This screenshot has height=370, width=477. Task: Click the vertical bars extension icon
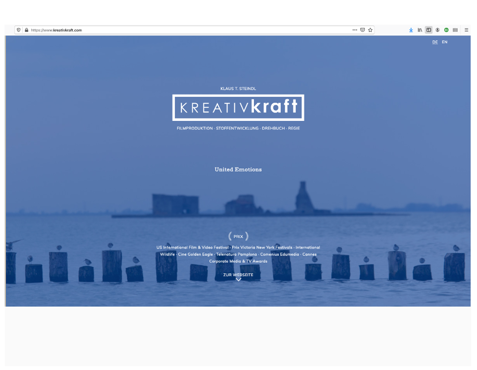(455, 30)
